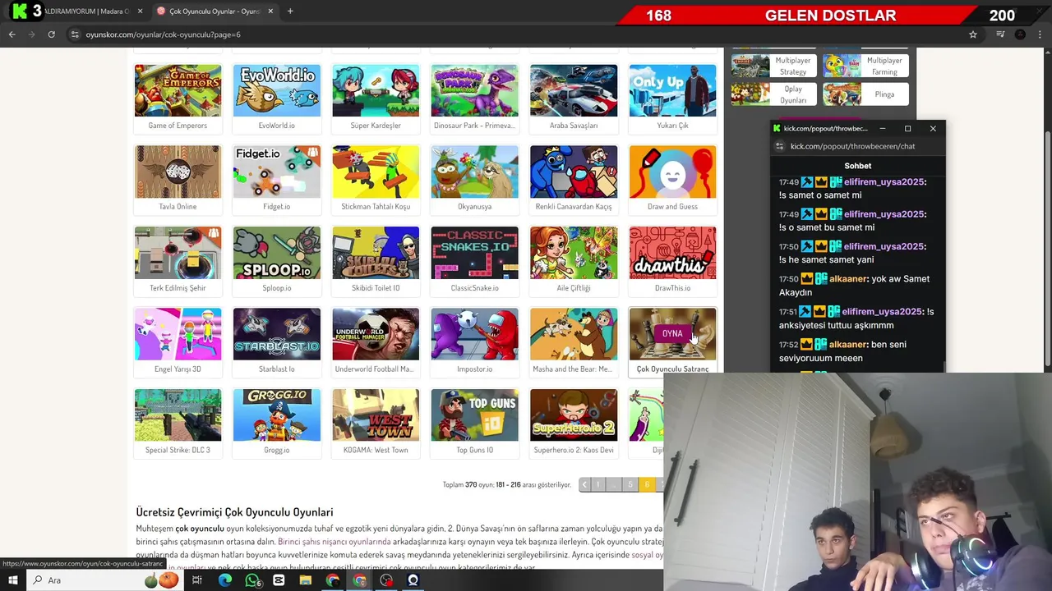The width and height of the screenshot is (1052, 591).
Task: Open the Sploop.io game tile
Action: click(276, 254)
